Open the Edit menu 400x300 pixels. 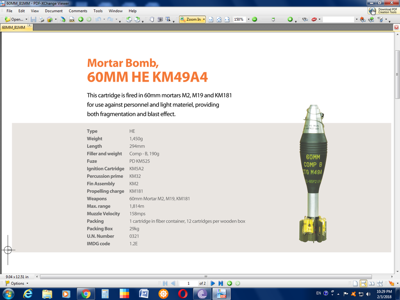[22, 11]
